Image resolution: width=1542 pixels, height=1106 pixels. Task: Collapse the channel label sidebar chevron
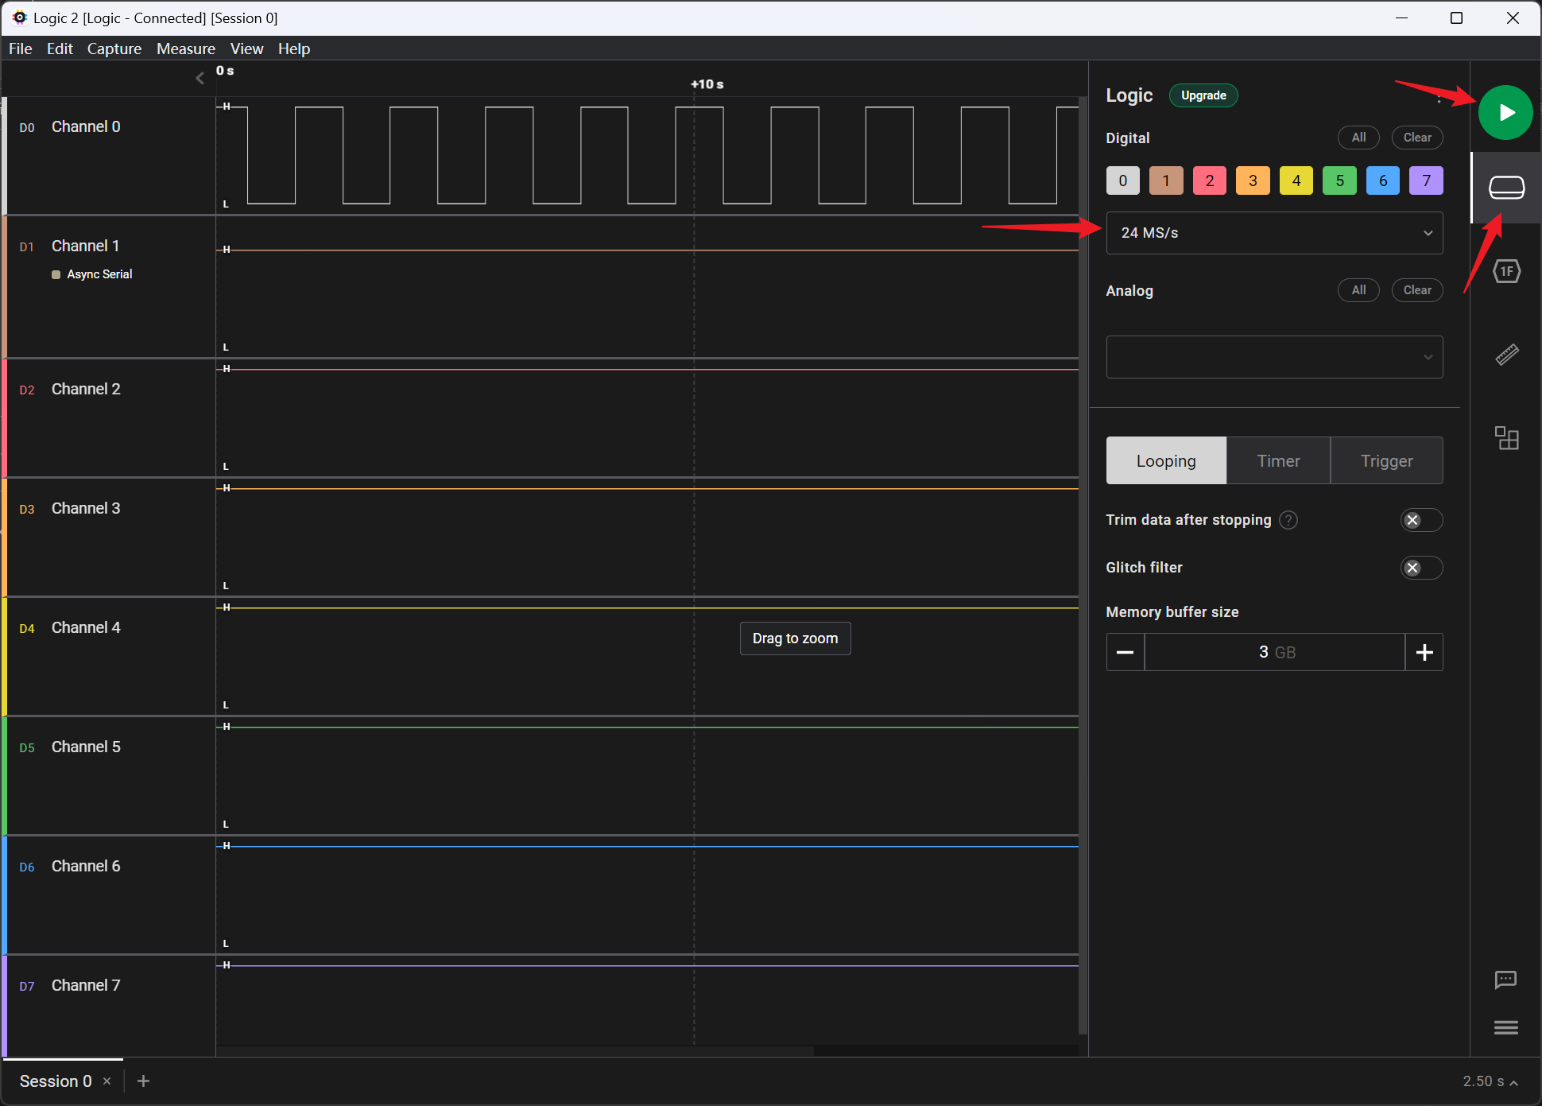click(x=200, y=78)
